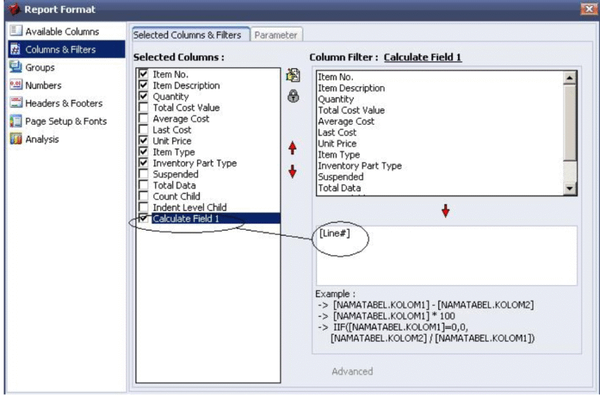Open Headers & Footers section

pos(64,103)
